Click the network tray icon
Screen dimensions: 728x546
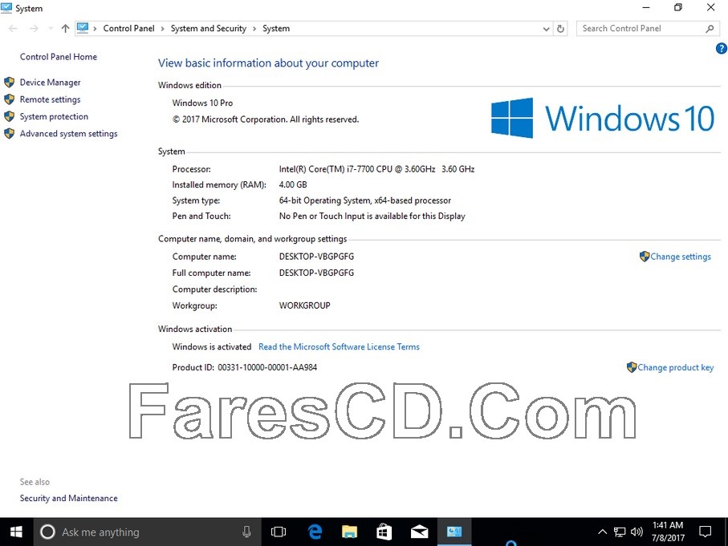620,532
